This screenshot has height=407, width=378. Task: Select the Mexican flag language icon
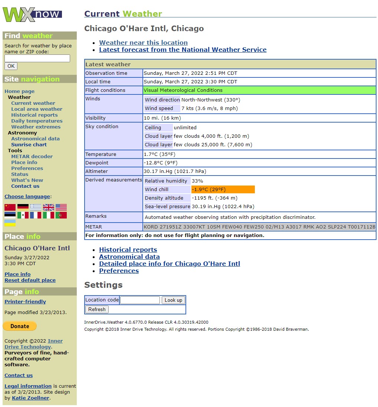point(23,215)
